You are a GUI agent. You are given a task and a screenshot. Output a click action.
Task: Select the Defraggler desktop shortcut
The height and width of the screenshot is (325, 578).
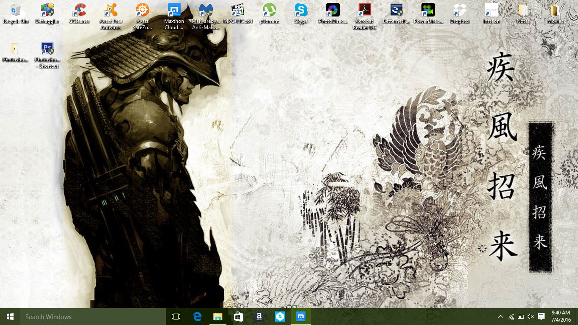pyautogui.click(x=47, y=14)
